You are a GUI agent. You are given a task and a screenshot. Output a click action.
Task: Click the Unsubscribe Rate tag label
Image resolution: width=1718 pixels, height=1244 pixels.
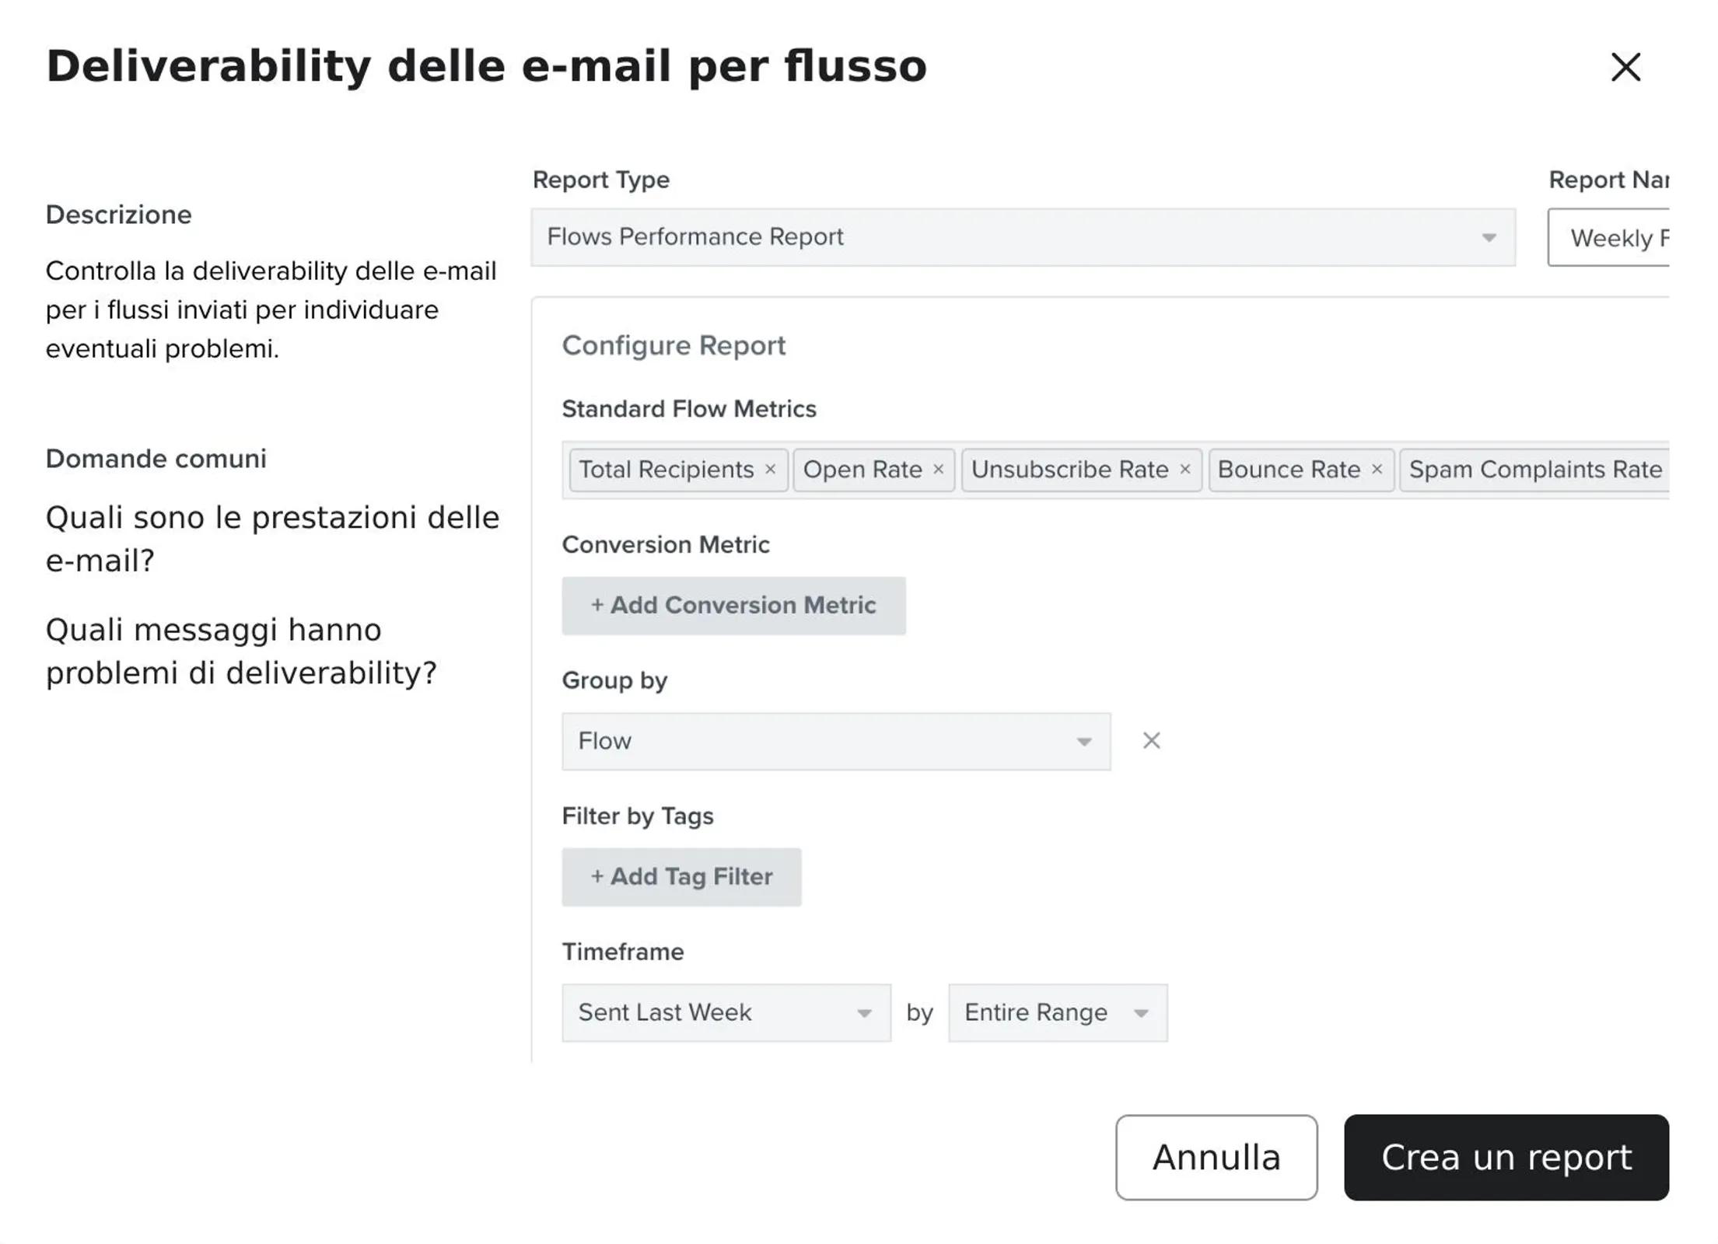1069,470
